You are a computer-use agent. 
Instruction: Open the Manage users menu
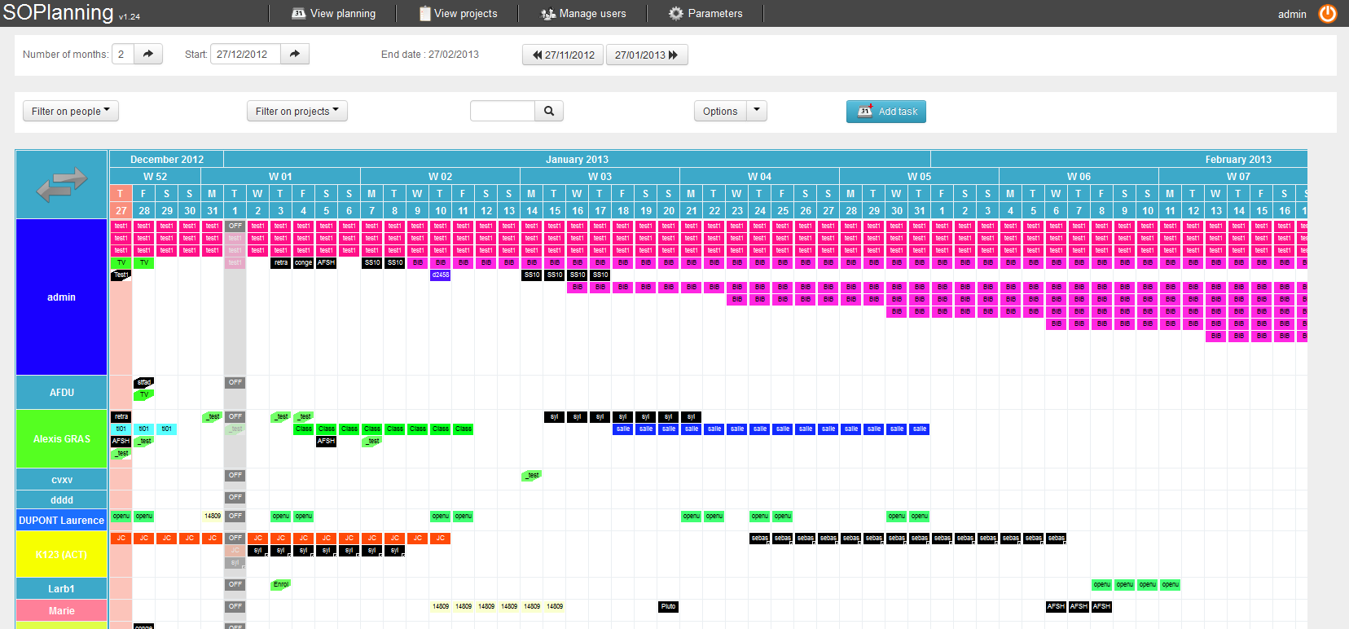583,14
